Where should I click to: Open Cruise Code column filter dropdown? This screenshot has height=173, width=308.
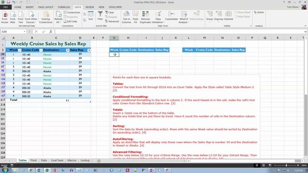pos(41,50)
